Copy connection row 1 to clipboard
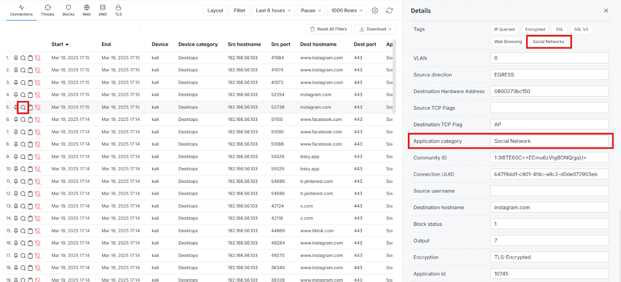Screen dimensions: 621x282 point(30,58)
